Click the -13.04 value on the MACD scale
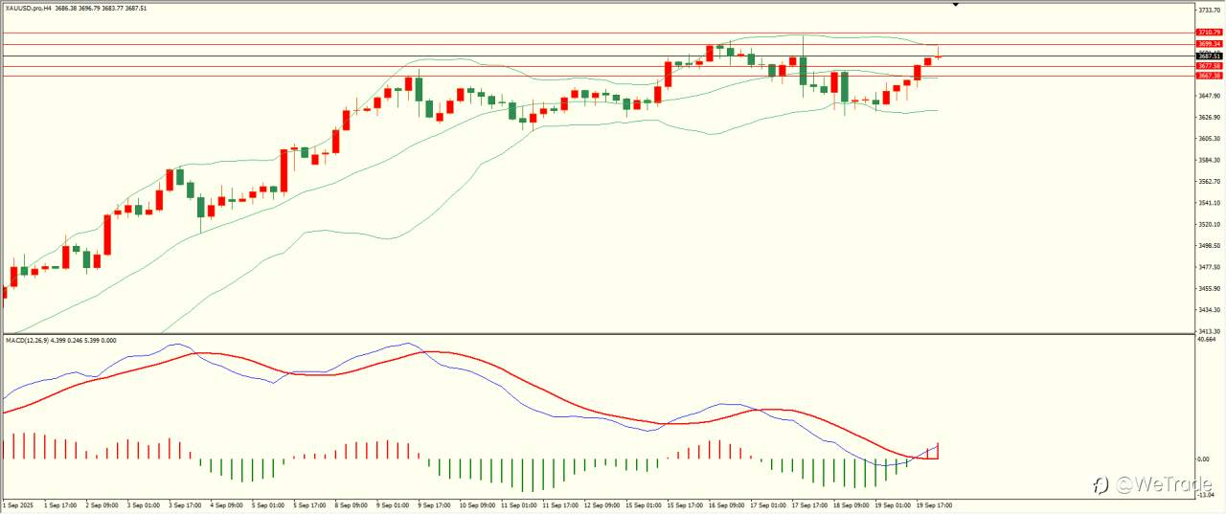Viewport: 1226px width, 514px height. pyautogui.click(x=1207, y=494)
